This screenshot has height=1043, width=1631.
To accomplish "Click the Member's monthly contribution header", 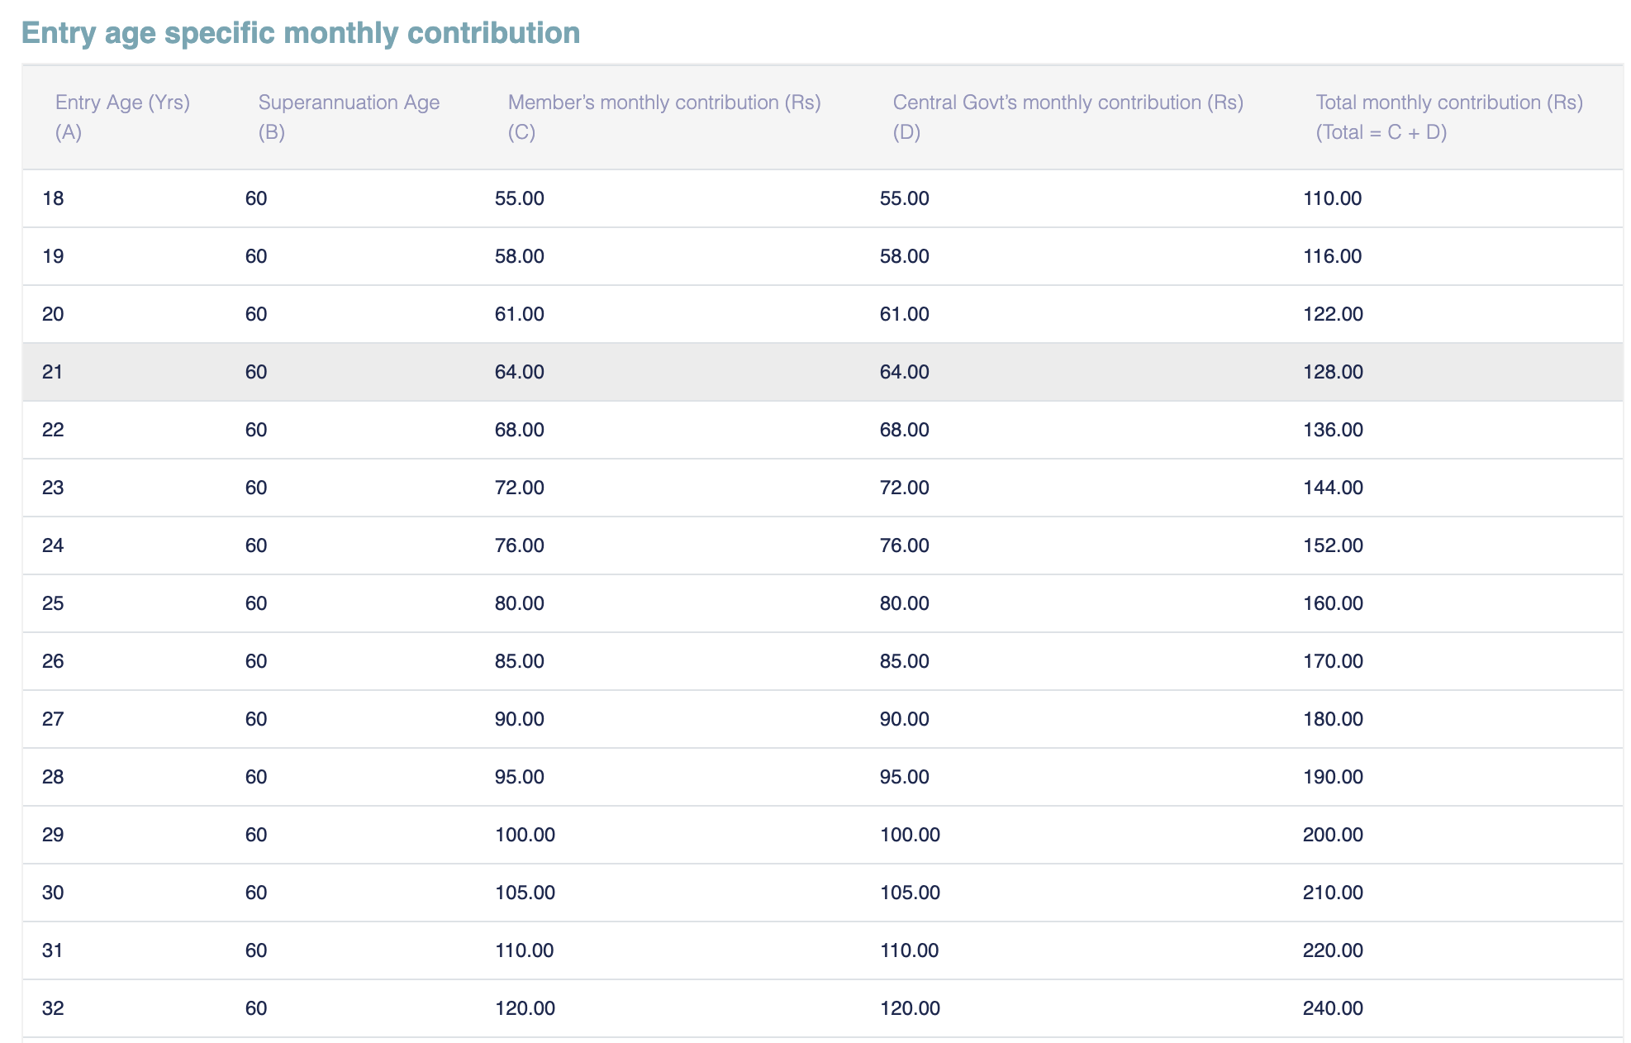I will (x=663, y=117).
